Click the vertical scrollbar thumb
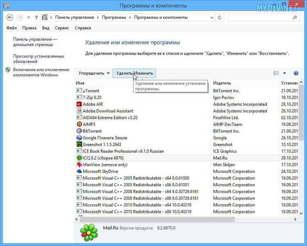 pyautogui.click(x=301, y=112)
